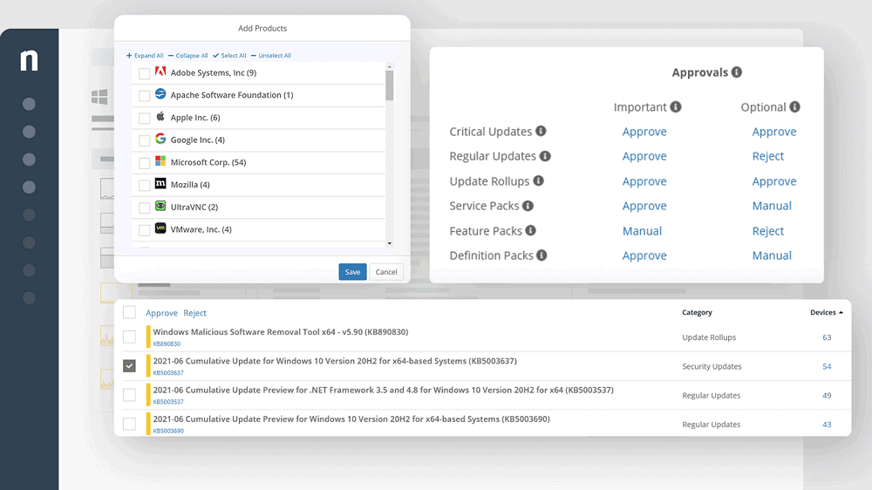
Task: Click the Microsoft Corp. (54) row label
Action: [208, 162]
